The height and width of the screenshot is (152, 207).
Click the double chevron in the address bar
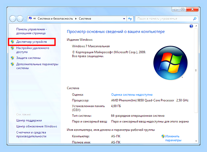pyautogui.click(x=35, y=18)
